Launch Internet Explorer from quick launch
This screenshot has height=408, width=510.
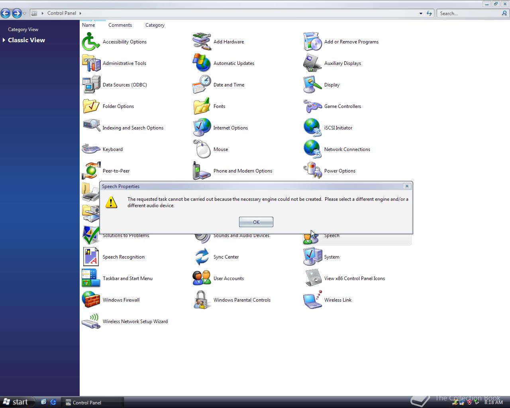pyautogui.click(x=53, y=402)
